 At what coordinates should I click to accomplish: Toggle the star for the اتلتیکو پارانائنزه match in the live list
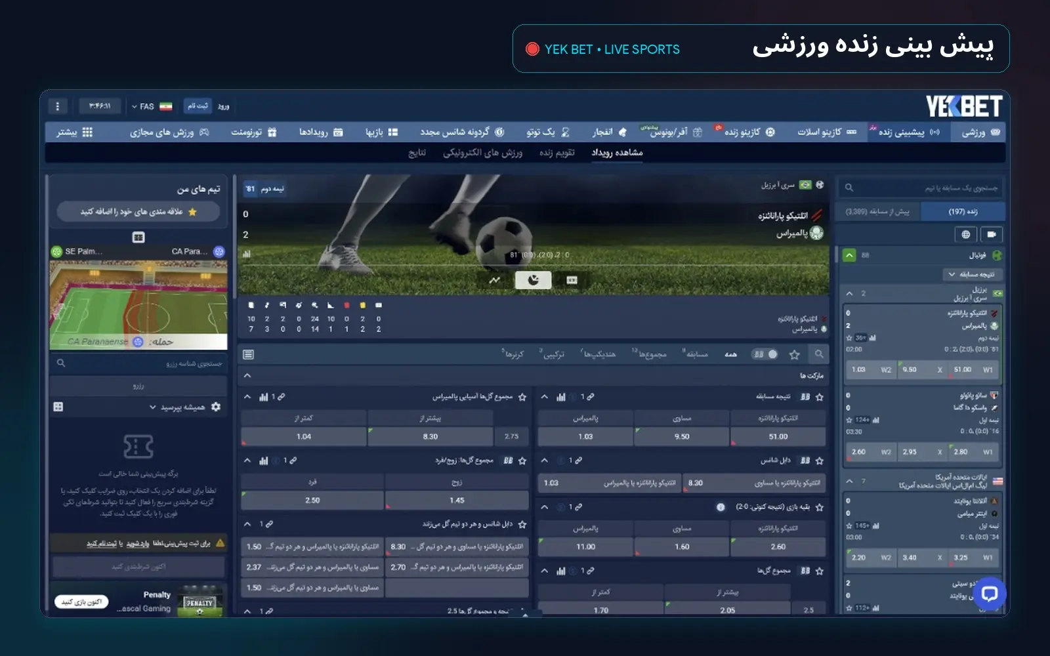click(x=850, y=338)
